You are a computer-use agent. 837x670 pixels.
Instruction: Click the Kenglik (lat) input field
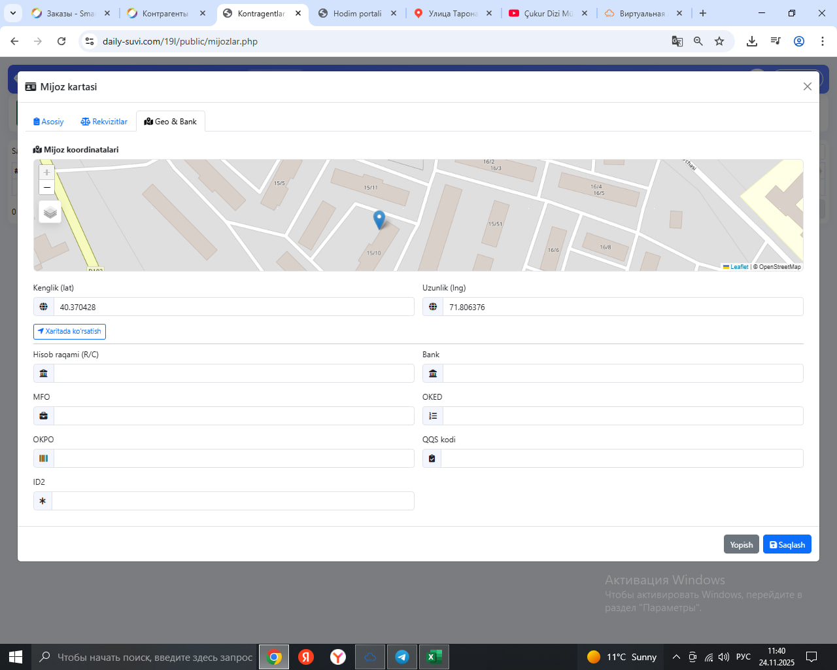coord(233,307)
